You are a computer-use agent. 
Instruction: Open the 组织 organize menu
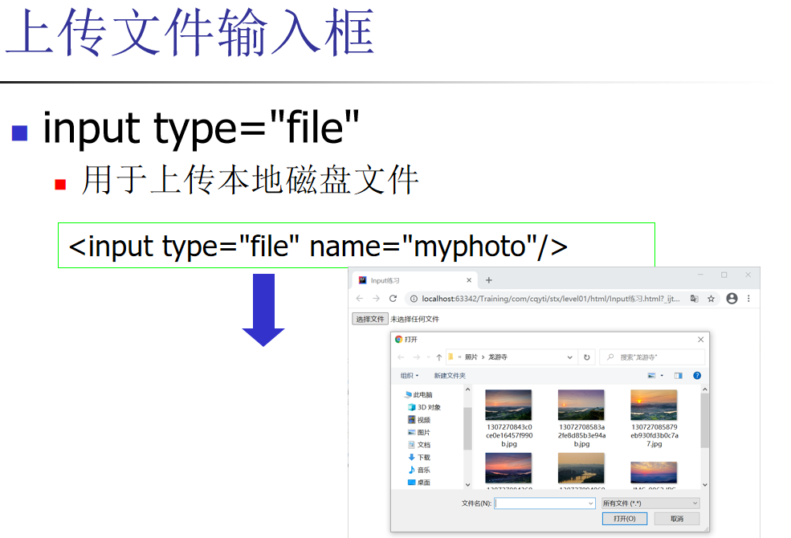pos(409,376)
